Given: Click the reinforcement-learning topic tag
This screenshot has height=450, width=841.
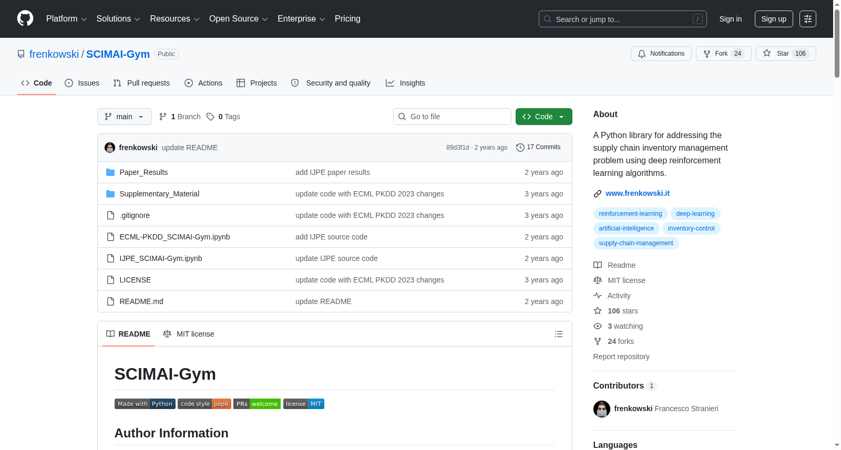Looking at the screenshot, I should click(630, 214).
